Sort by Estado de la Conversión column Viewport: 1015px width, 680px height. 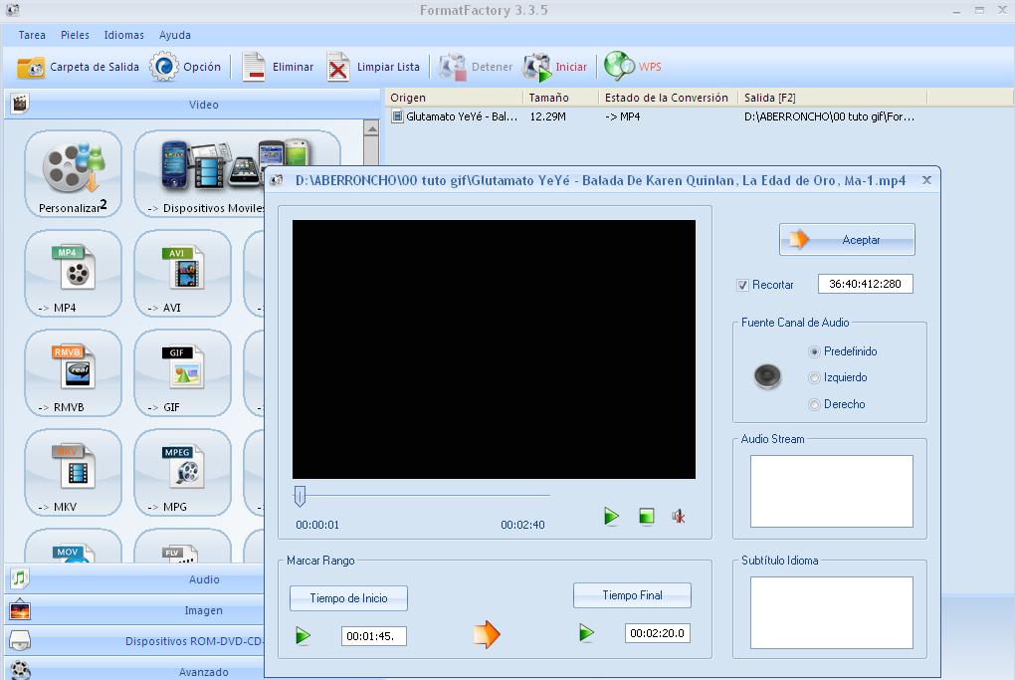click(669, 98)
